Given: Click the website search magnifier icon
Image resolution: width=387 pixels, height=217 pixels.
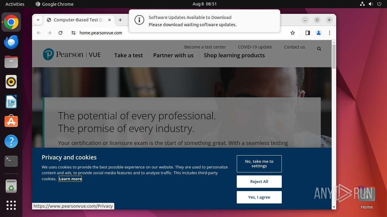Looking at the screenshot, I should (319, 49).
